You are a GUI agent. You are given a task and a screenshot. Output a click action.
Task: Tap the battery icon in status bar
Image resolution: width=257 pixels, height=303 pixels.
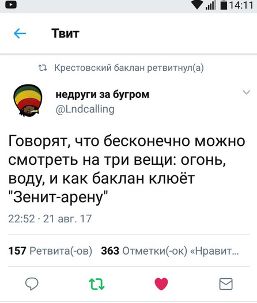pos(224,5)
